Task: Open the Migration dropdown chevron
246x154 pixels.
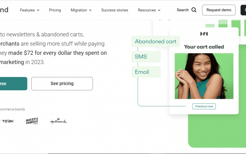Action: [90, 10]
